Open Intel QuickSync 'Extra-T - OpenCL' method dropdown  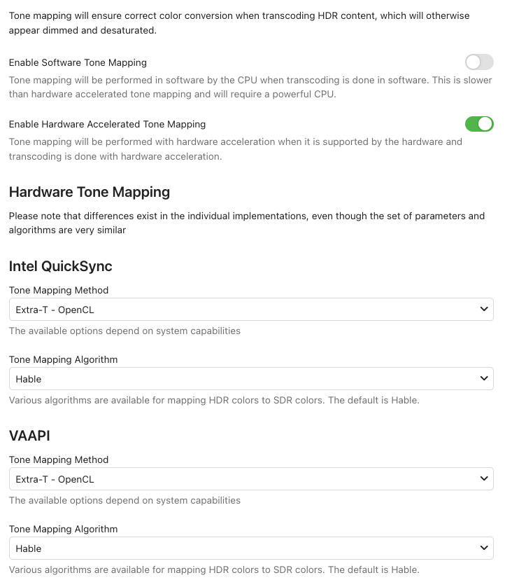[251, 310]
